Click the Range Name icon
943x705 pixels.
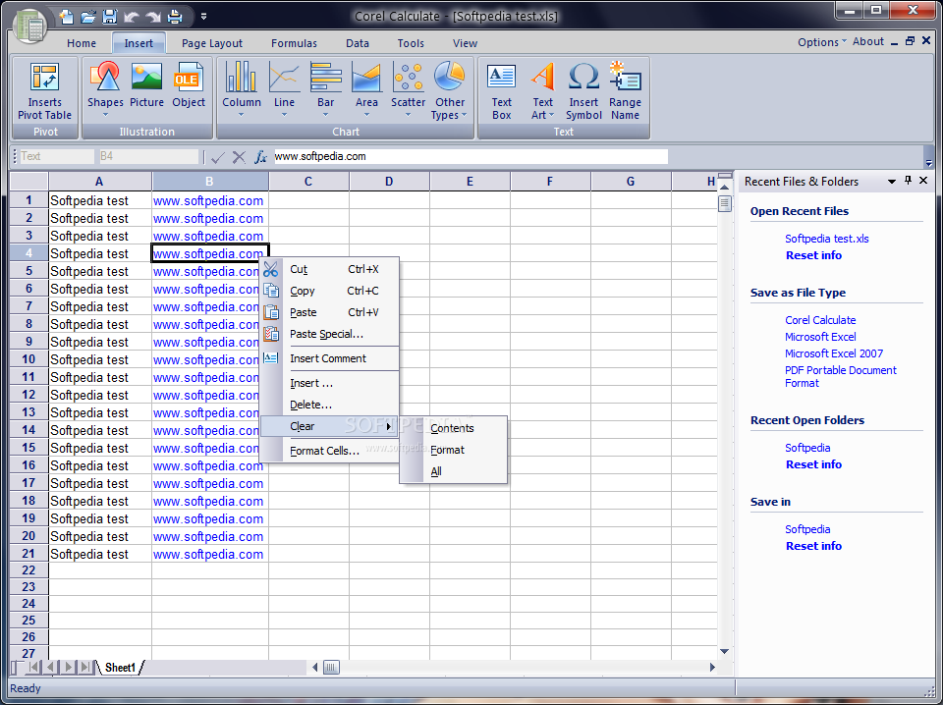point(625,78)
